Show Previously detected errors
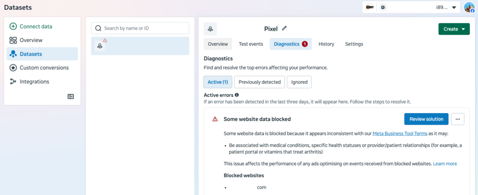 pos(260,82)
